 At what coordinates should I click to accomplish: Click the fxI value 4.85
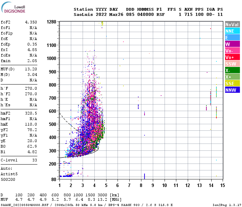(32, 50)
